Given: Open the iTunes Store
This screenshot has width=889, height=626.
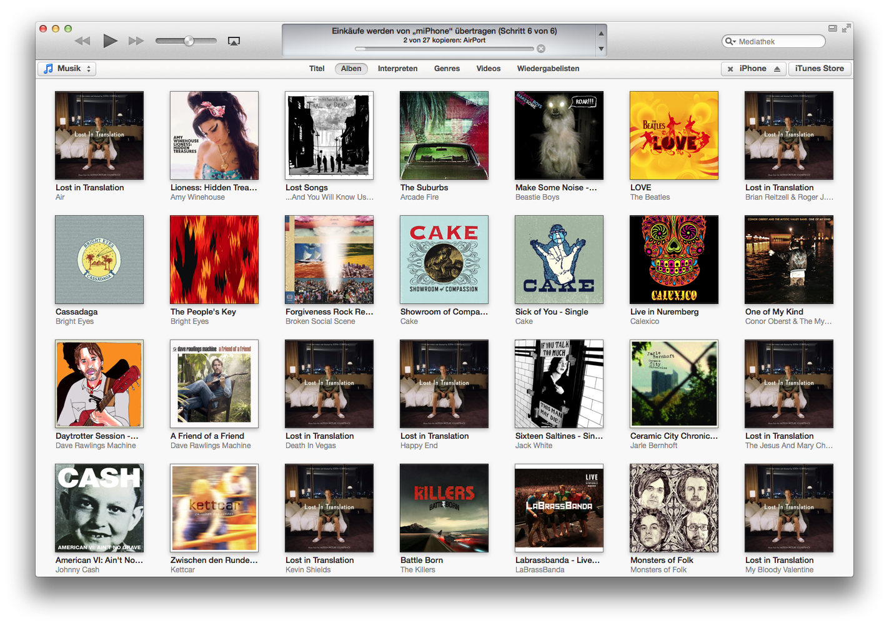Looking at the screenshot, I should [x=820, y=69].
